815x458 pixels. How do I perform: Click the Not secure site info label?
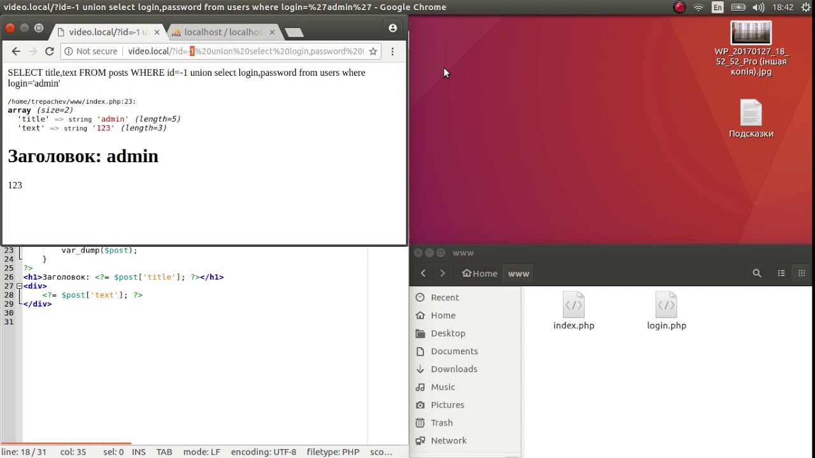click(x=90, y=52)
